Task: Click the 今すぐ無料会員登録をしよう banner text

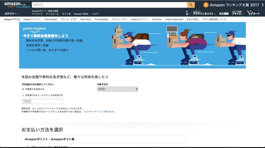Action: click(46, 36)
